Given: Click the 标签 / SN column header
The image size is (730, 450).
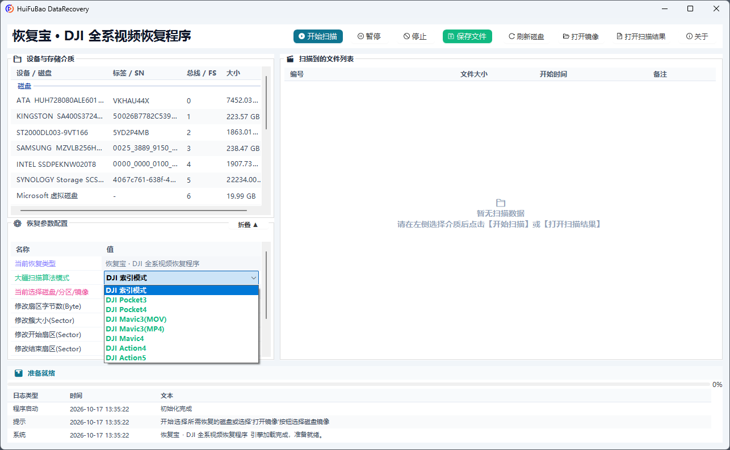Looking at the screenshot, I should (128, 73).
